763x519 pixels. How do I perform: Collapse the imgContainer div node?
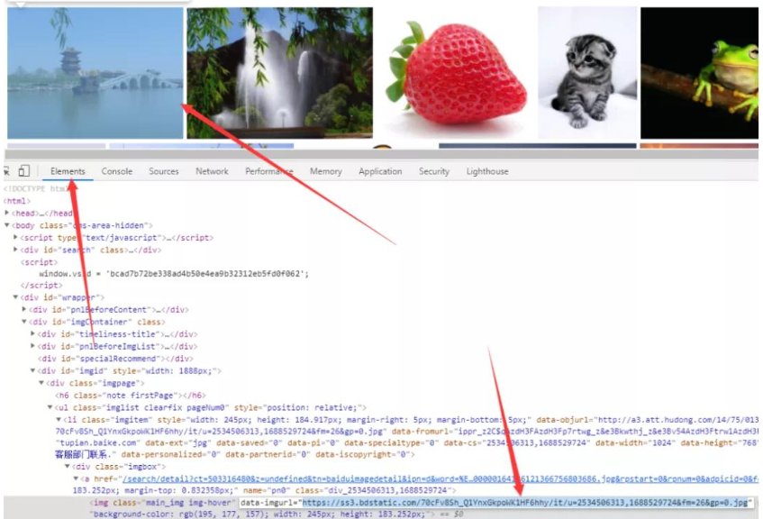click(23, 322)
